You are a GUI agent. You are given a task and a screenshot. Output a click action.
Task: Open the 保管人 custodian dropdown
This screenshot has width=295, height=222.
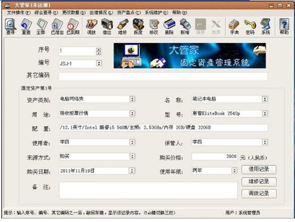tap(265, 142)
